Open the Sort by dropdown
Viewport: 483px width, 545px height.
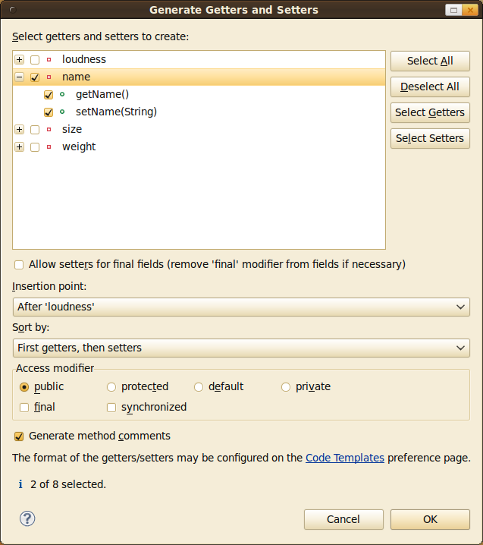(241, 348)
